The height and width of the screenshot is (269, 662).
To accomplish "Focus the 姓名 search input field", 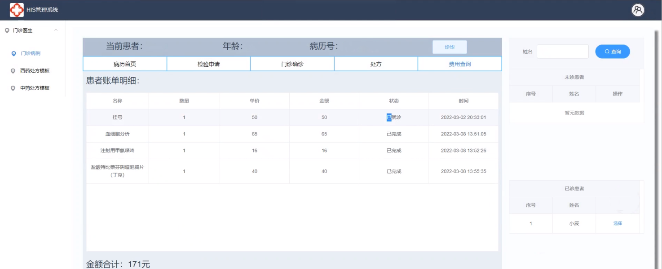I will [x=562, y=52].
